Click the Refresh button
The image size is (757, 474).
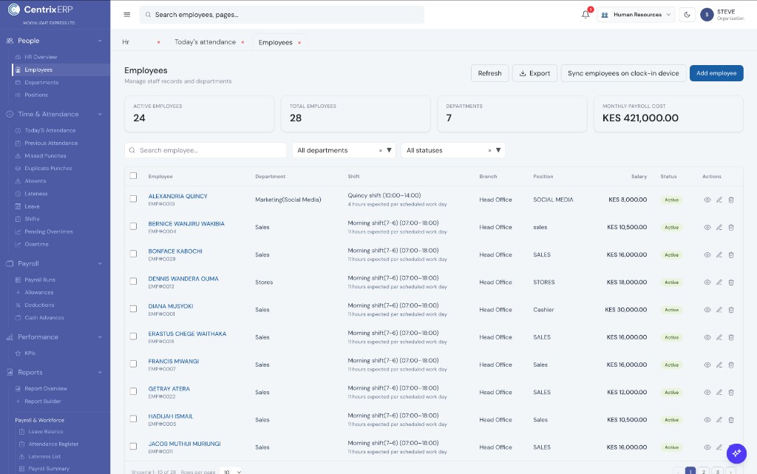click(489, 73)
